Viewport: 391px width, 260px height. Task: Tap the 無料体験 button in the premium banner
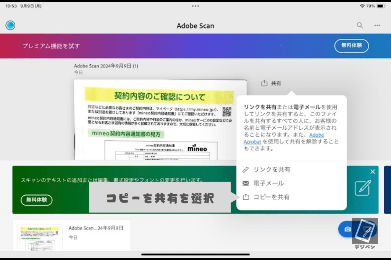click(x=351, y=46)
